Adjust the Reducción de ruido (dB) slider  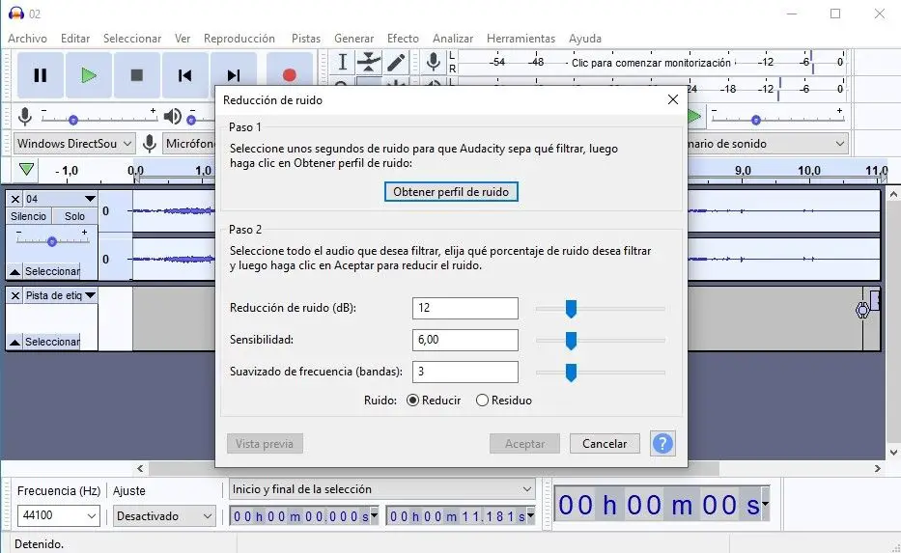[571, 309]
